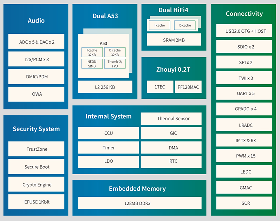Click the Connectivity heading

coord(244,14)
